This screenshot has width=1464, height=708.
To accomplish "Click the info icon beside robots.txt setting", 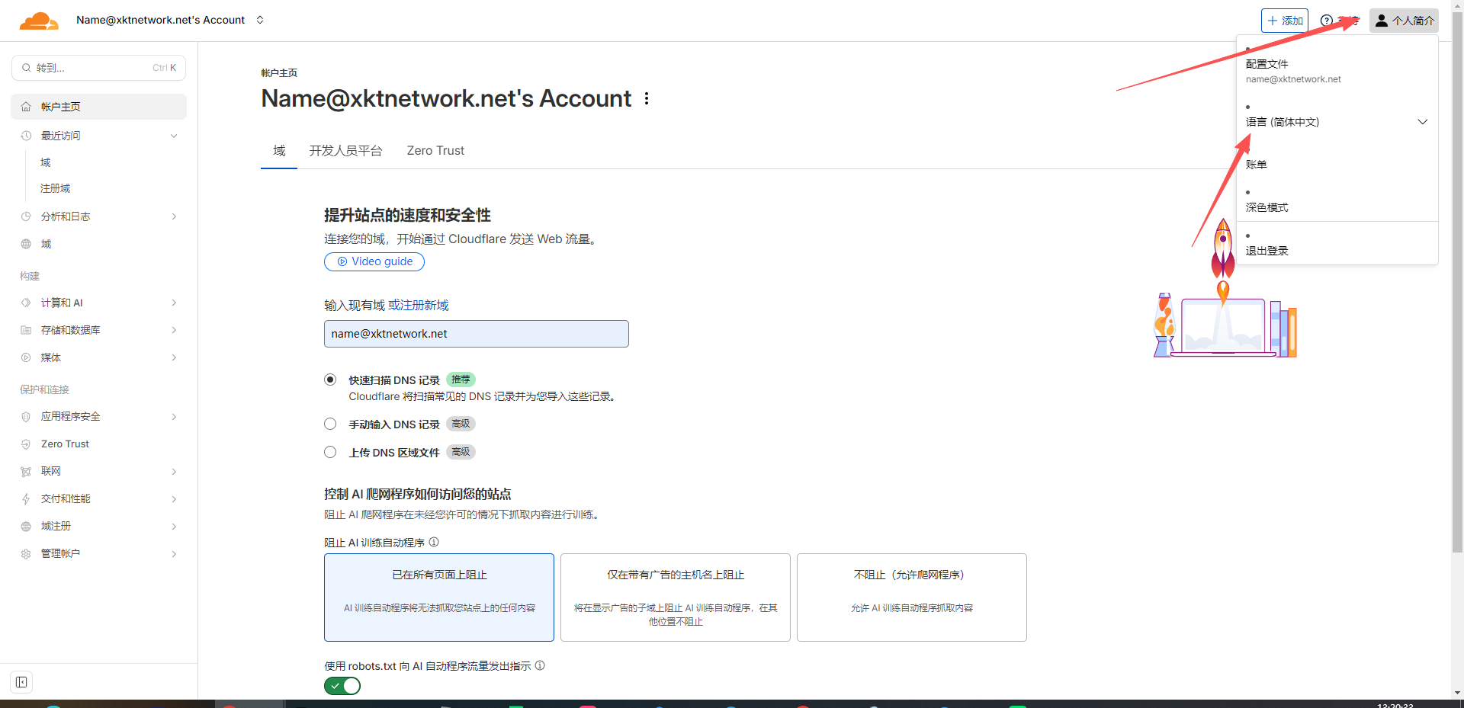I will click(x=540, y=666).
